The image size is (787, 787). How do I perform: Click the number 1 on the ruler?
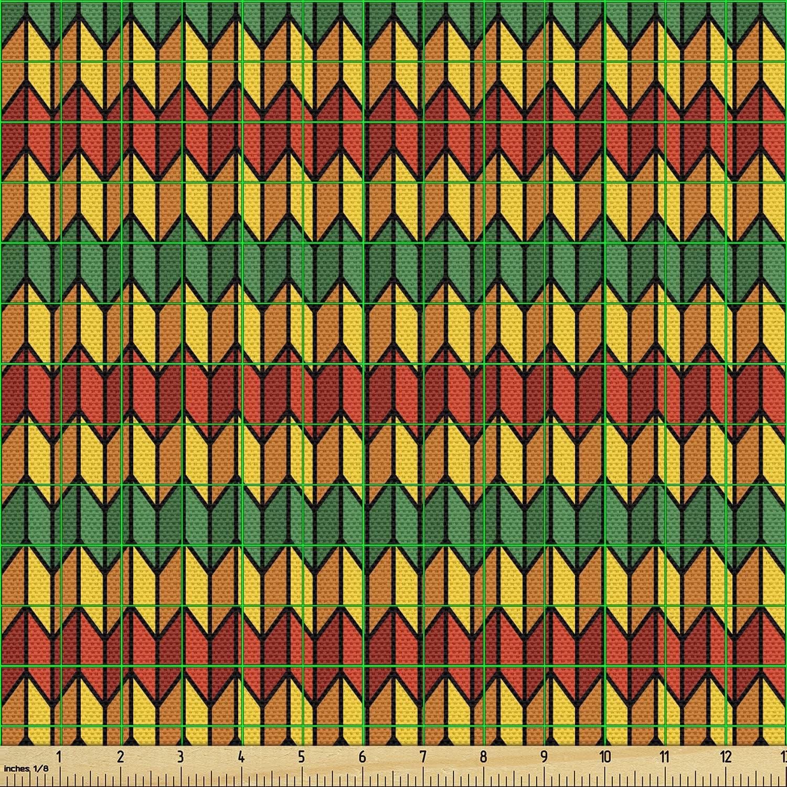[59, 757]
